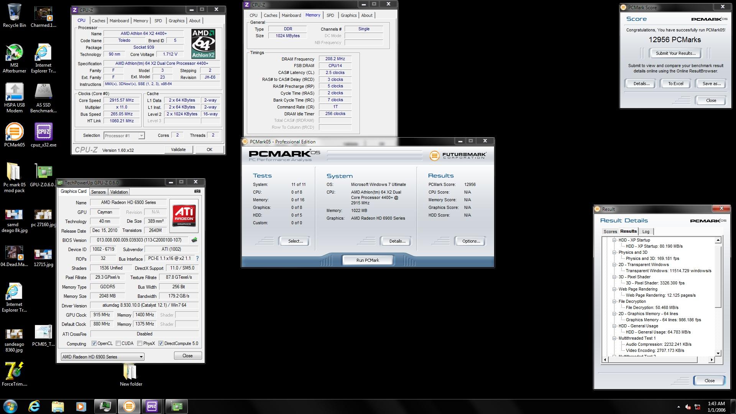
Task: Open the PCM05_T... desktop file
Action: point(43,336)
